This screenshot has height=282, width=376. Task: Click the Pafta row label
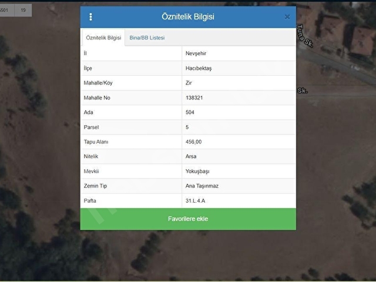tap(90, 201)
